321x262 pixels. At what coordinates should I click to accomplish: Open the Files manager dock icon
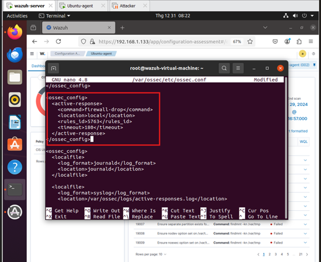(15, 77)
